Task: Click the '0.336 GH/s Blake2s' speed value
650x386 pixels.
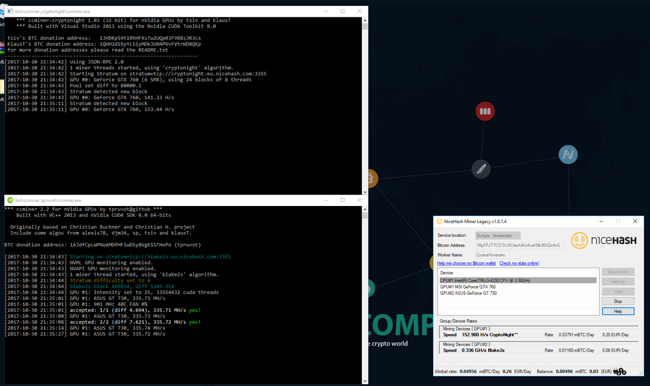Action: point(483,350)
